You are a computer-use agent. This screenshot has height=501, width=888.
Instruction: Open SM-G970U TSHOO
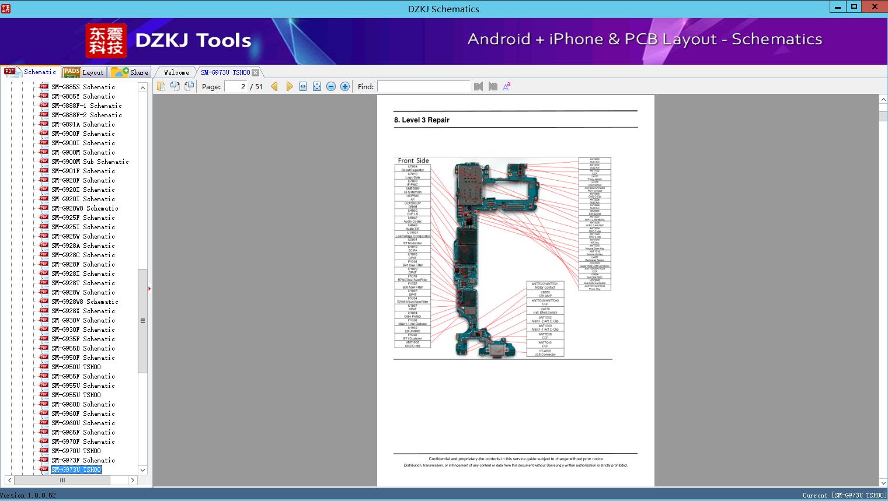(76, 451)
